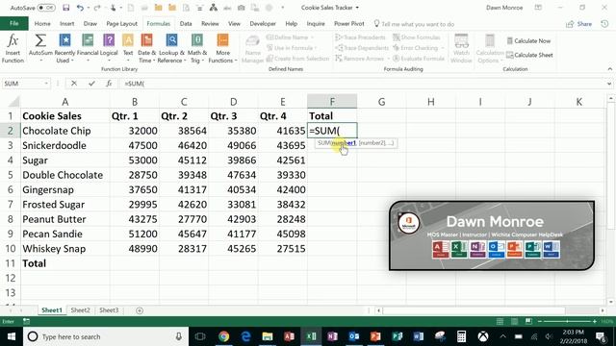Switch to Normal view icon in status bar

[x=500, y=322]
